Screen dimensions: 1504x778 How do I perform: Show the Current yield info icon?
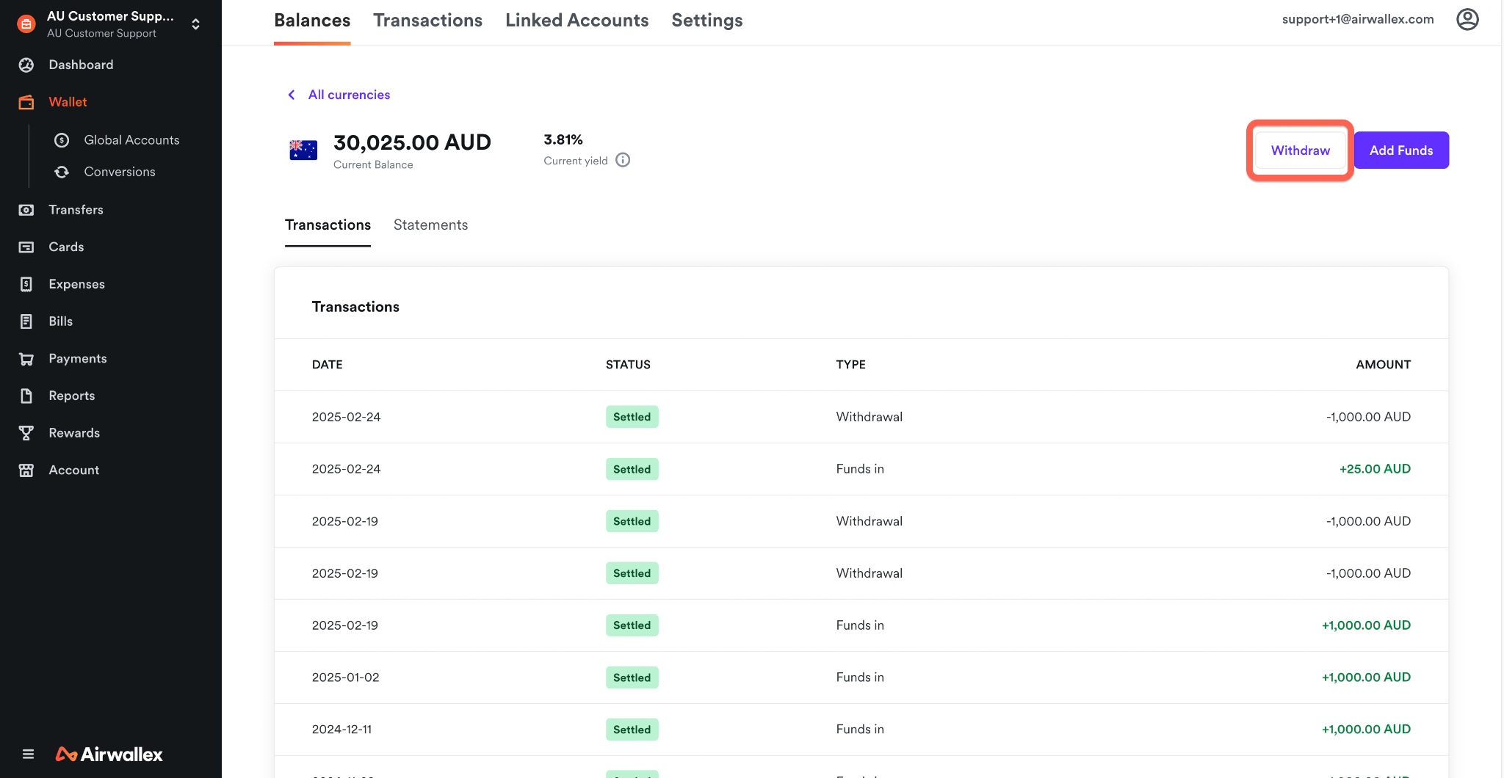click(x=623, y=160)
